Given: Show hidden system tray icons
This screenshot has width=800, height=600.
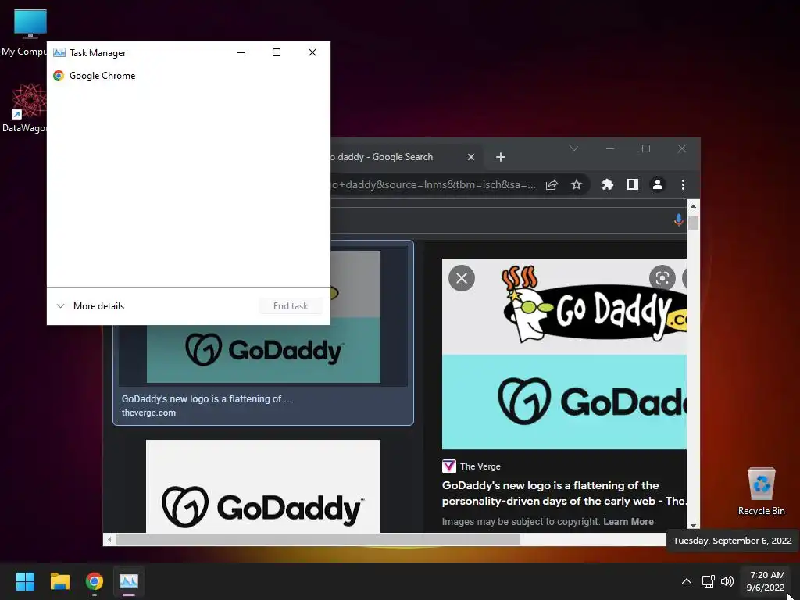Looking at the screenshot, I should (687, 581).
